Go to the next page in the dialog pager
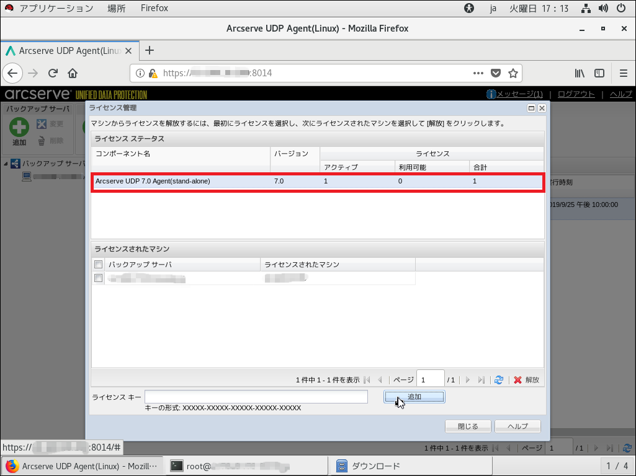The width and height of the screenshot is (636, 476). click(x=468, y=380)
